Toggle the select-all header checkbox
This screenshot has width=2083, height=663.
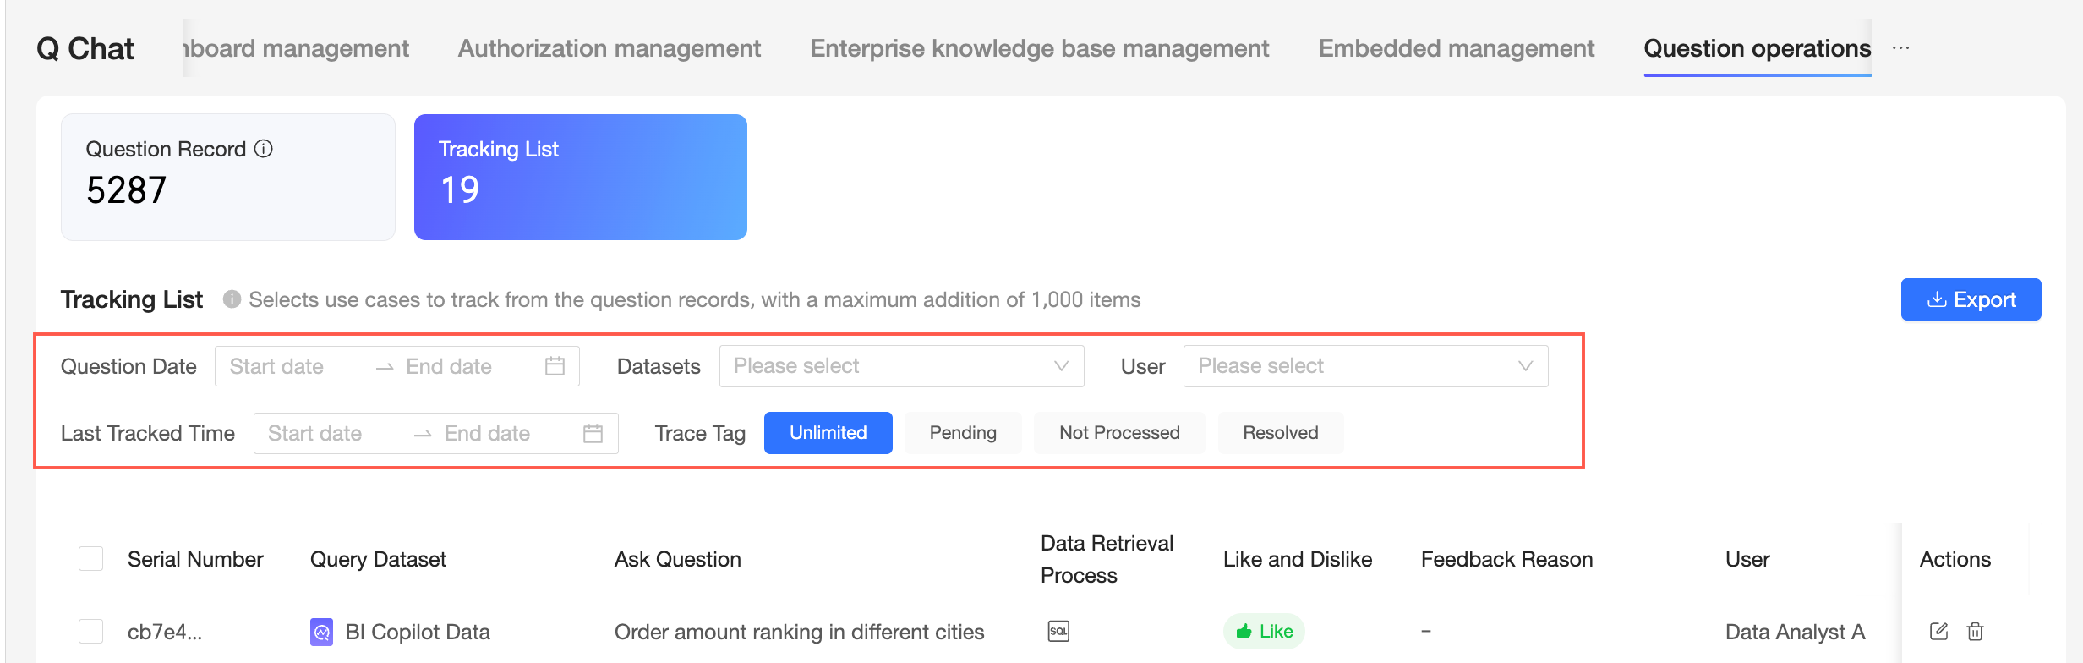click(90, 559)
